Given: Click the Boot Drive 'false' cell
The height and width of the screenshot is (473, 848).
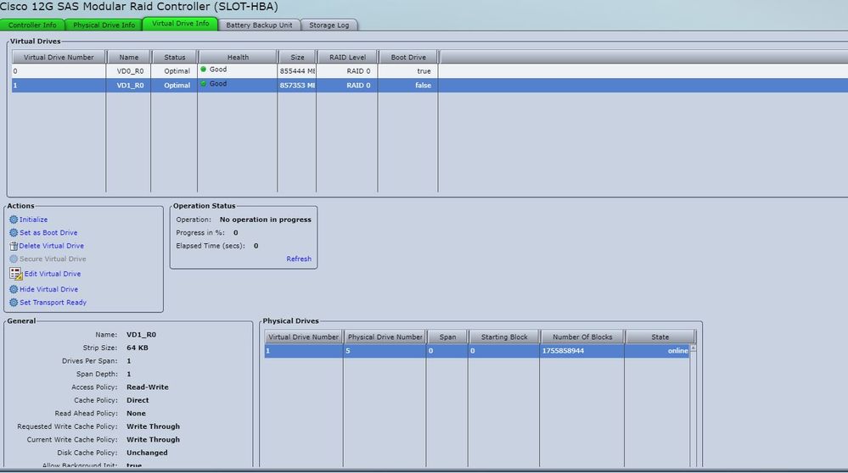Looking at the screenshot, I should 407,86.
